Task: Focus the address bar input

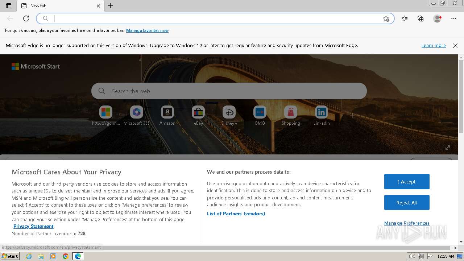Action: (216, 18)
